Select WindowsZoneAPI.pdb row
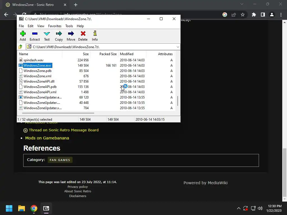This screenshot has height=215, width=287. pos(96,87)
